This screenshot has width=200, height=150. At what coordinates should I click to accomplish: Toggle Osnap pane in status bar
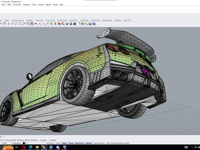coord(71,143)
